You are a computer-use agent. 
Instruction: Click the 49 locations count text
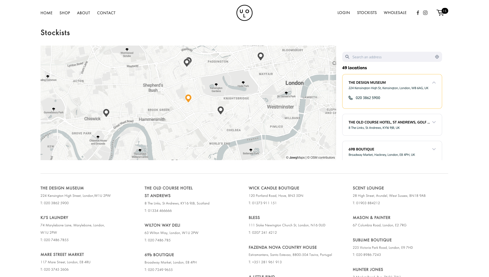click(354, 68)
